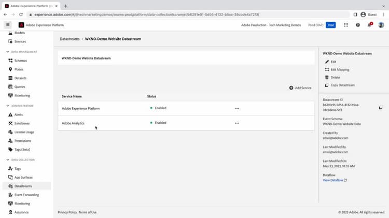The height and width of the screenshot is (218, 389).
Task: Click the Schemas icon in sidebar
Action: coord(10,61)
